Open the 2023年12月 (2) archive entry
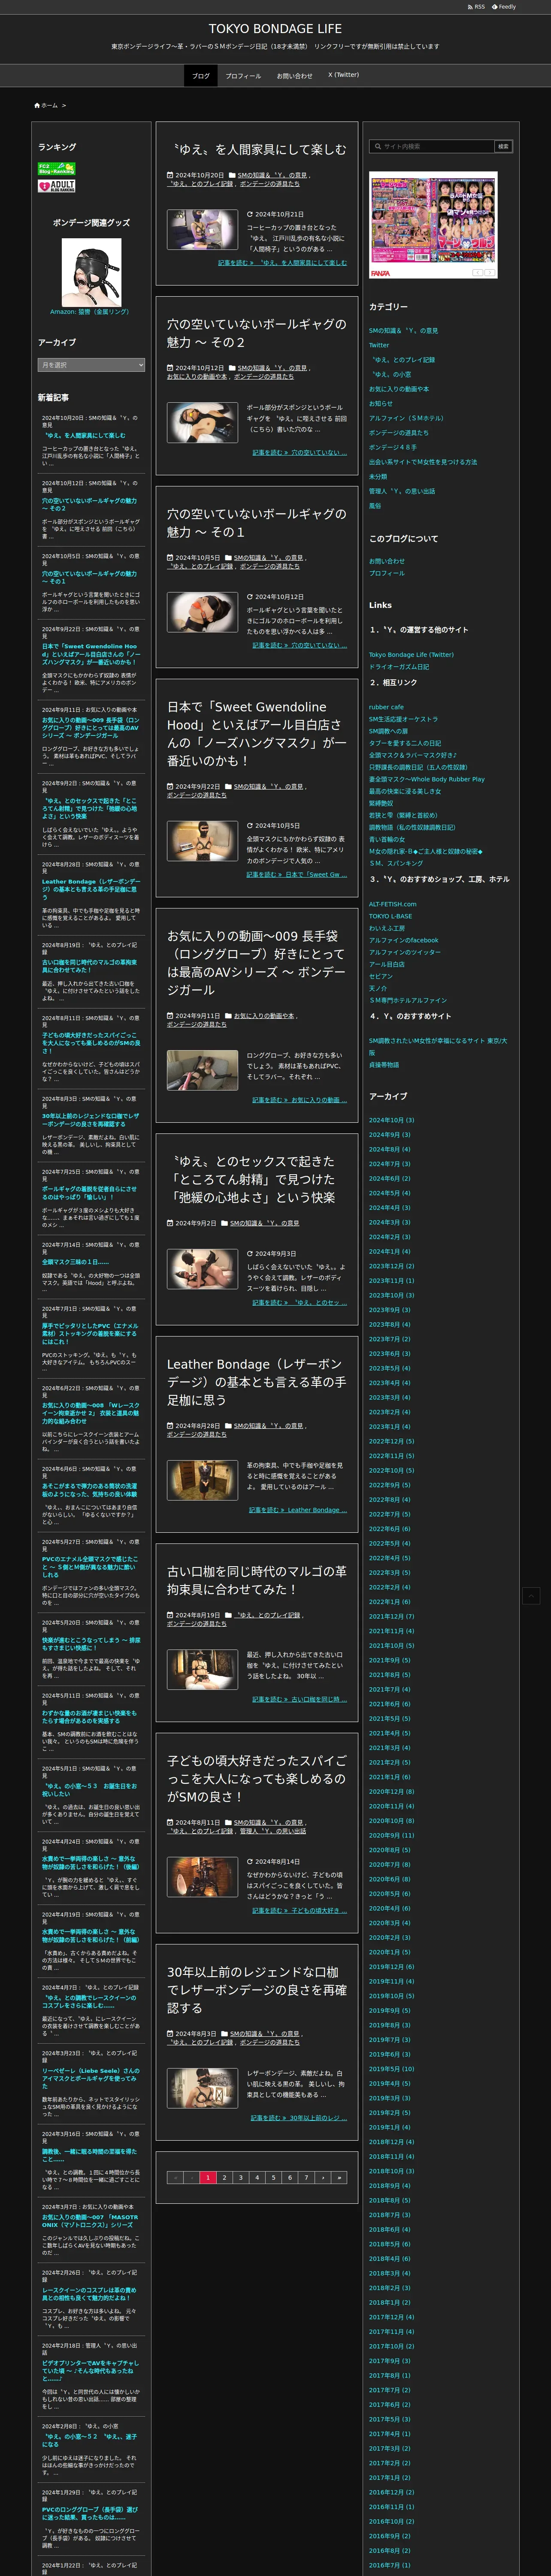551x2576 pixels. (391, 1266)
